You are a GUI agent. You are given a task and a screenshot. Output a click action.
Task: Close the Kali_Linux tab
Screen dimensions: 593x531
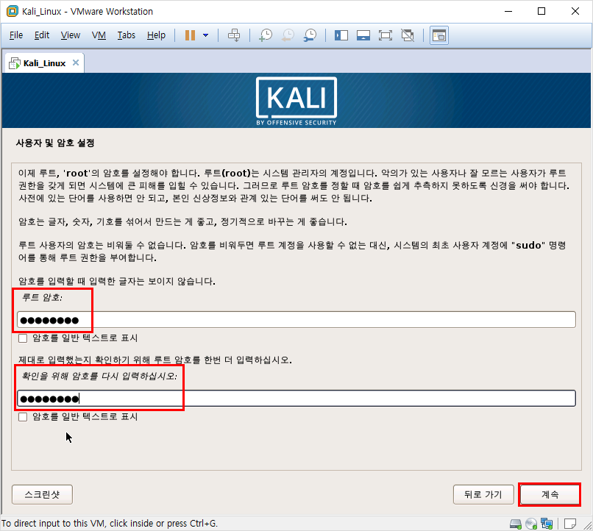pos(76,63)
